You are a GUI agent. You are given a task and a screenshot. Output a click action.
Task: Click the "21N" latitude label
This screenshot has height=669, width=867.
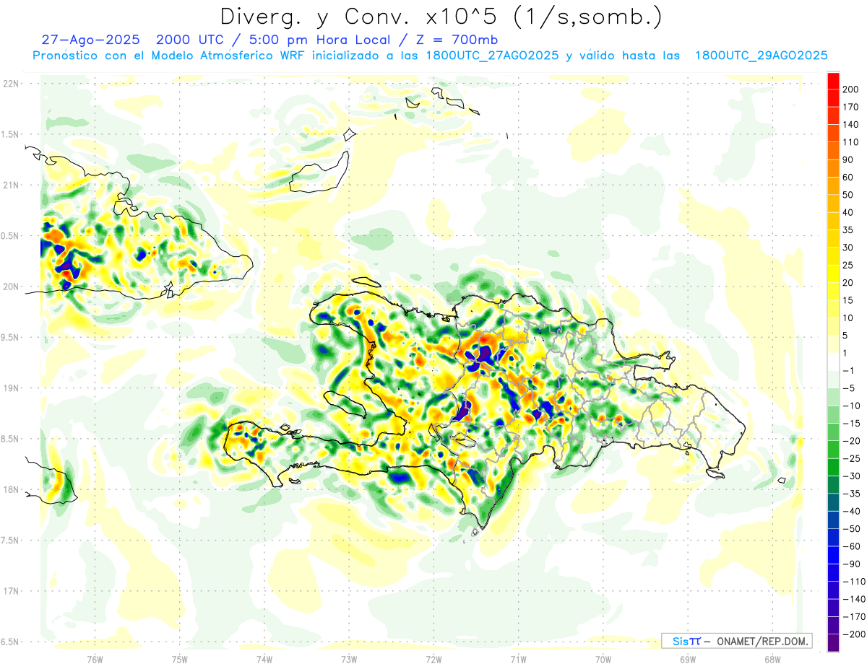click(10, 185)
